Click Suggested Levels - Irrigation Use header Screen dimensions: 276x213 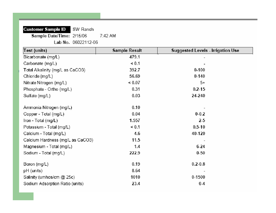205,50
